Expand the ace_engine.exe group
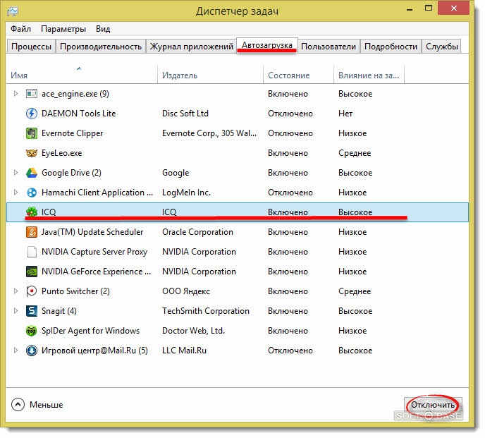This screenshot has height=438, width=485. tap(16, 94)
